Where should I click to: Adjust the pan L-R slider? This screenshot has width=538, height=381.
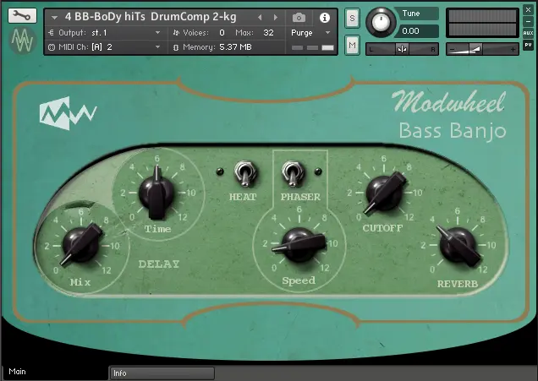(x=402, y=49)
